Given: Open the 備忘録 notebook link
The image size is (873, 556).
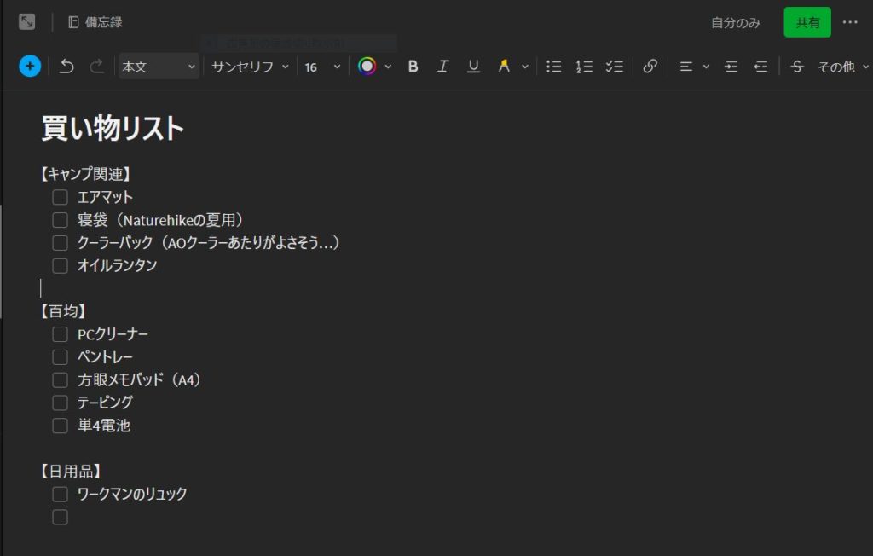Looking at the screenshot, I should coord(95,22).
